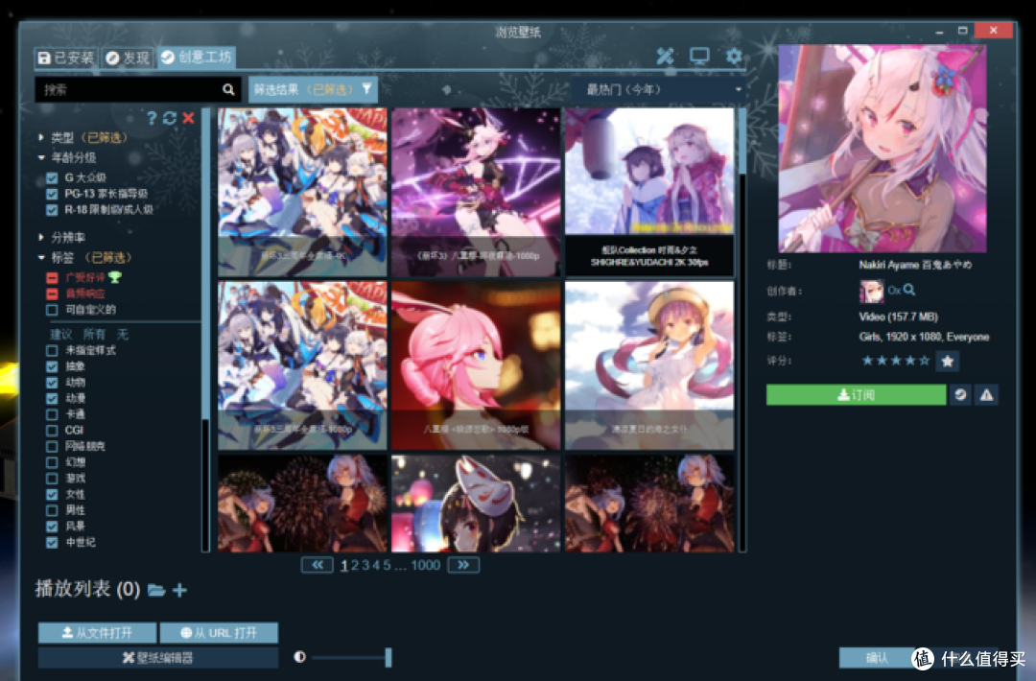Refresh filters with the circular arrows icon
This screenshot has height=681, width=1036.
[169, 118]
